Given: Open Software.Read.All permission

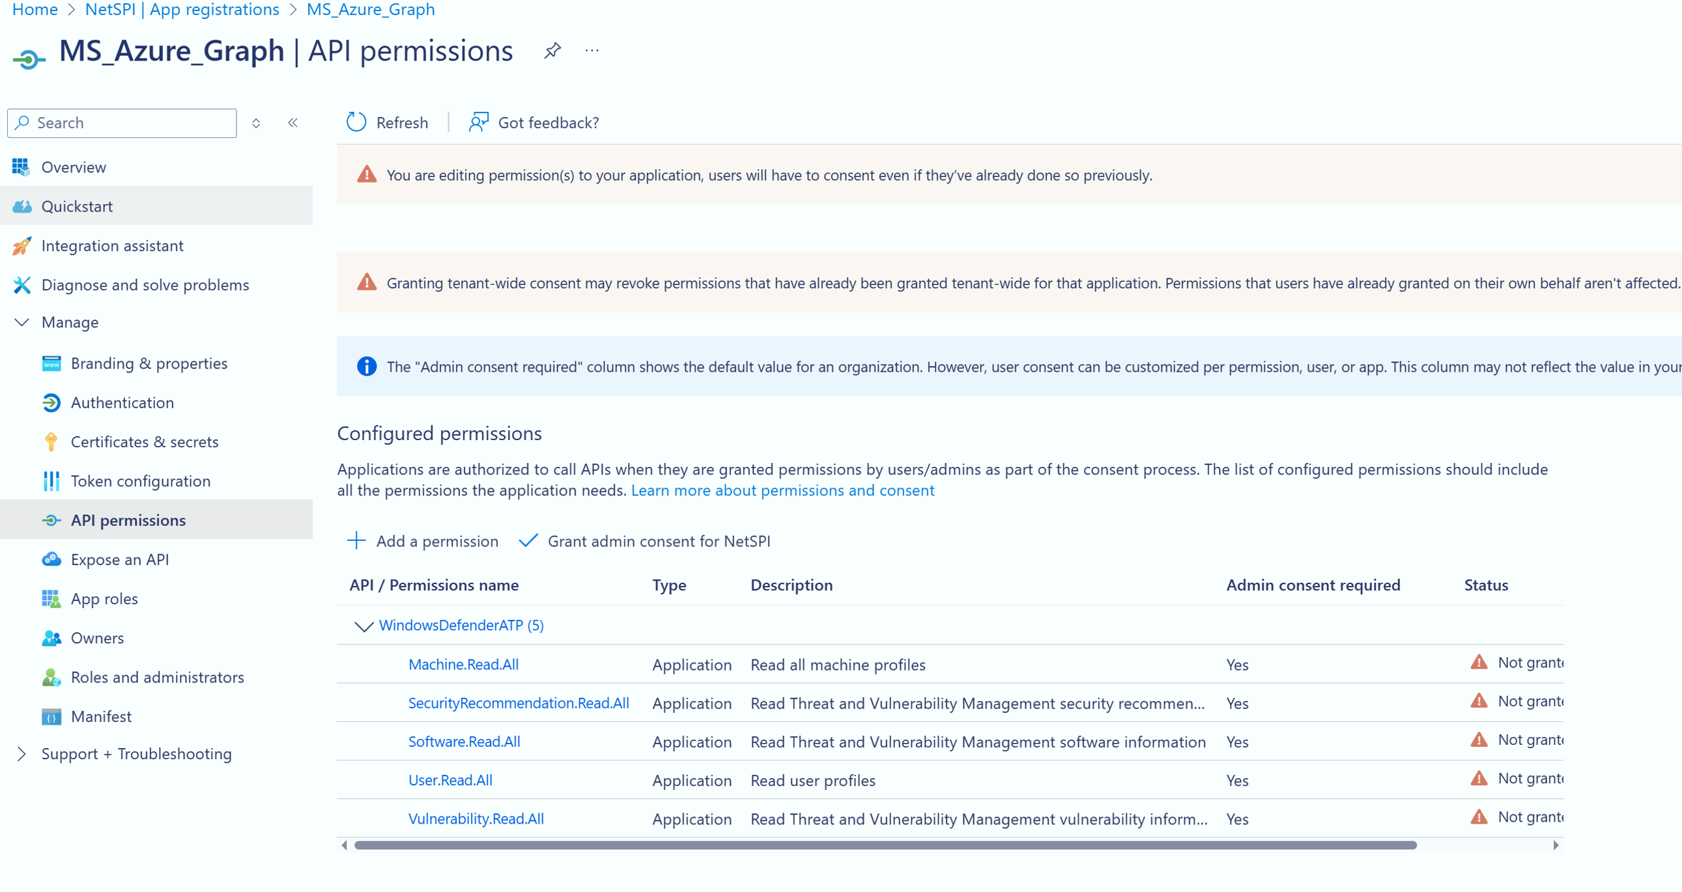Looking at the screenshot, I should click(x=464, y=741).
